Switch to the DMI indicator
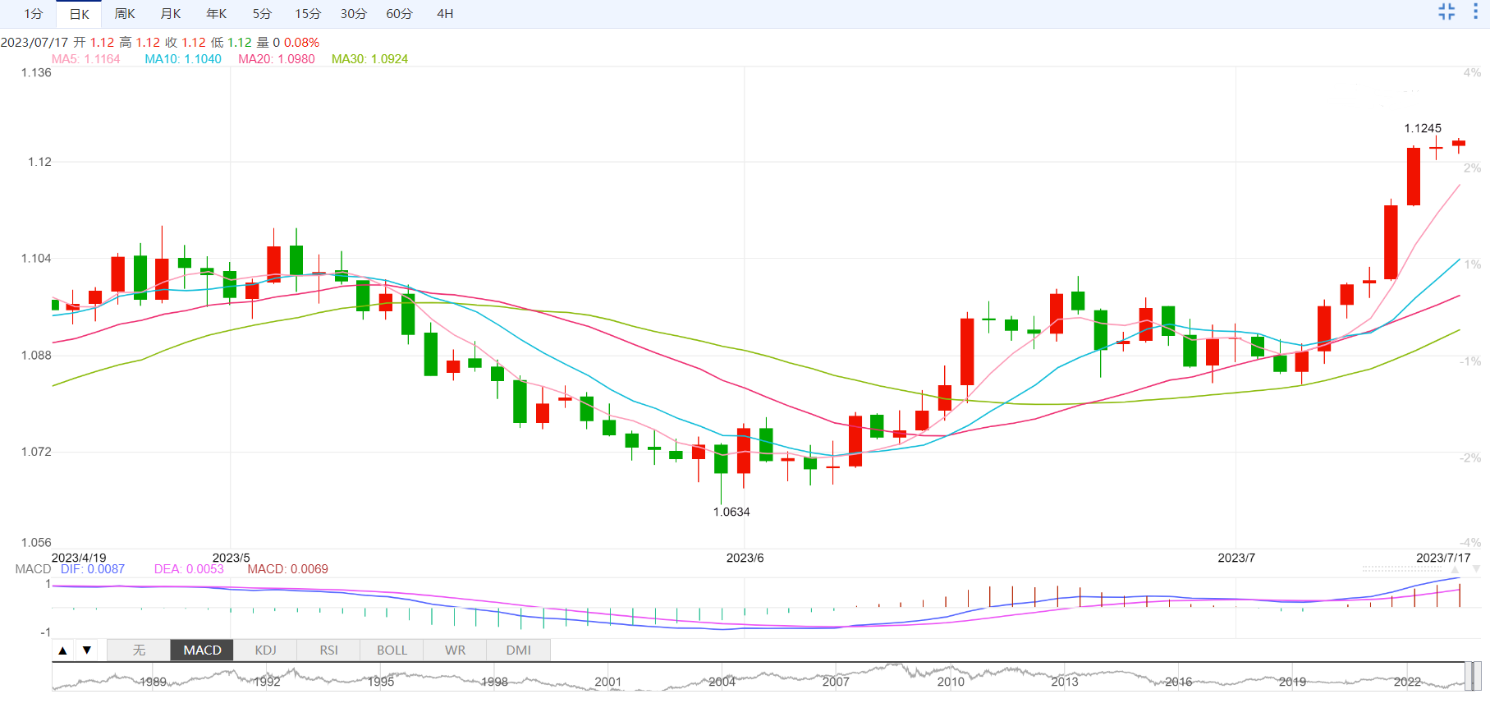 (518, 650)
